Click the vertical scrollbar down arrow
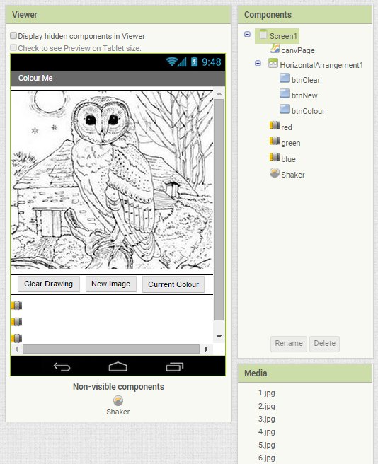Viewport: 378px width, 464px height. 219,337
